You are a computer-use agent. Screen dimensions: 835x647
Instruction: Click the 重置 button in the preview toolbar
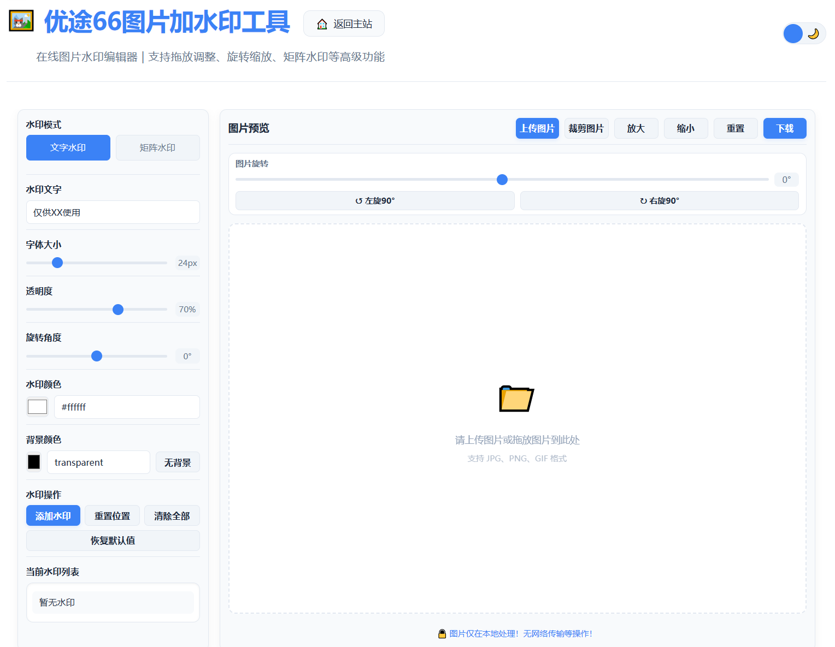coord(736,128)
